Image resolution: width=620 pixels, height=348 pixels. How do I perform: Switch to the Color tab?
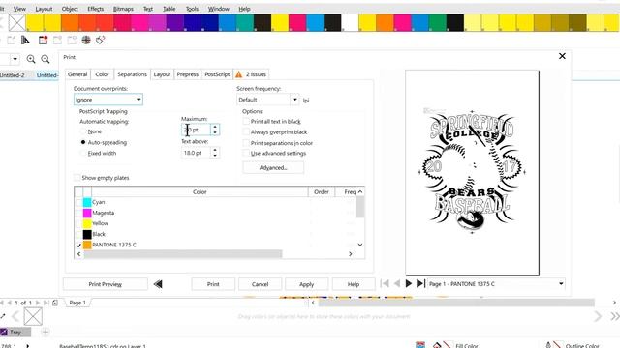pyautogui.click(x=102, y=74)
